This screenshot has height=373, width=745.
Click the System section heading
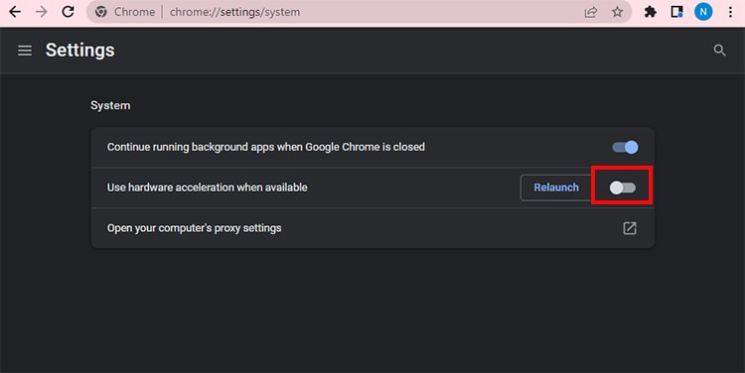tap(110, 105)
